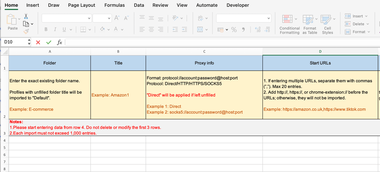Increase font size with larger A icon
The image size is (380, 172).
pyautogui.click(x=117, y=18)
